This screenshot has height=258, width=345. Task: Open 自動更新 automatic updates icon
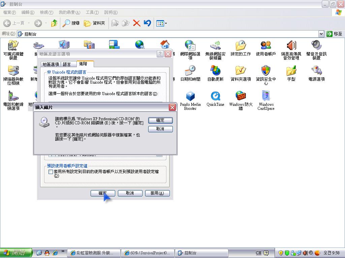[x=215, y=71]
